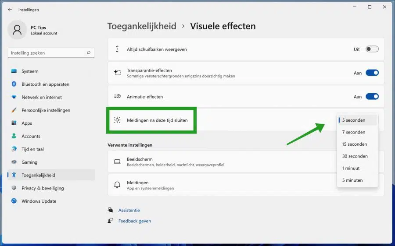
Task: Click the scrollbar icon beside Altijd schuifbalken weergeven
Action: [117, 49]
